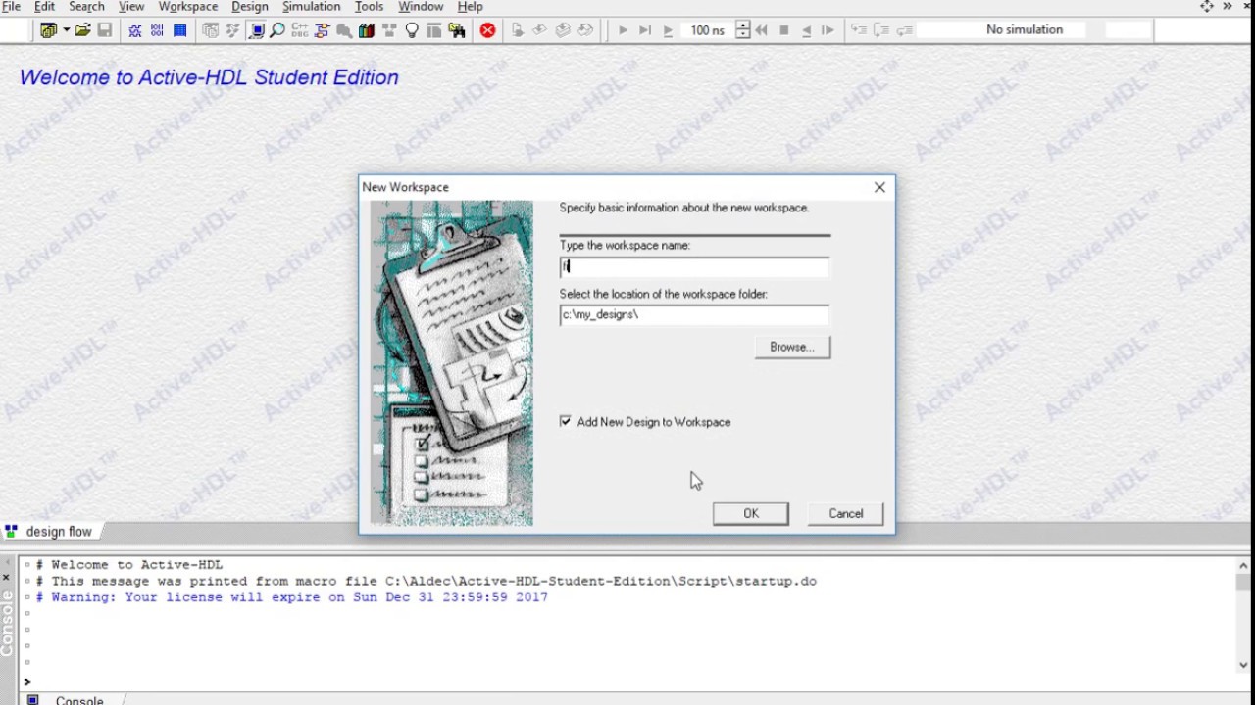
Task: Open the View menu
Action: click(x=131, y=7)
